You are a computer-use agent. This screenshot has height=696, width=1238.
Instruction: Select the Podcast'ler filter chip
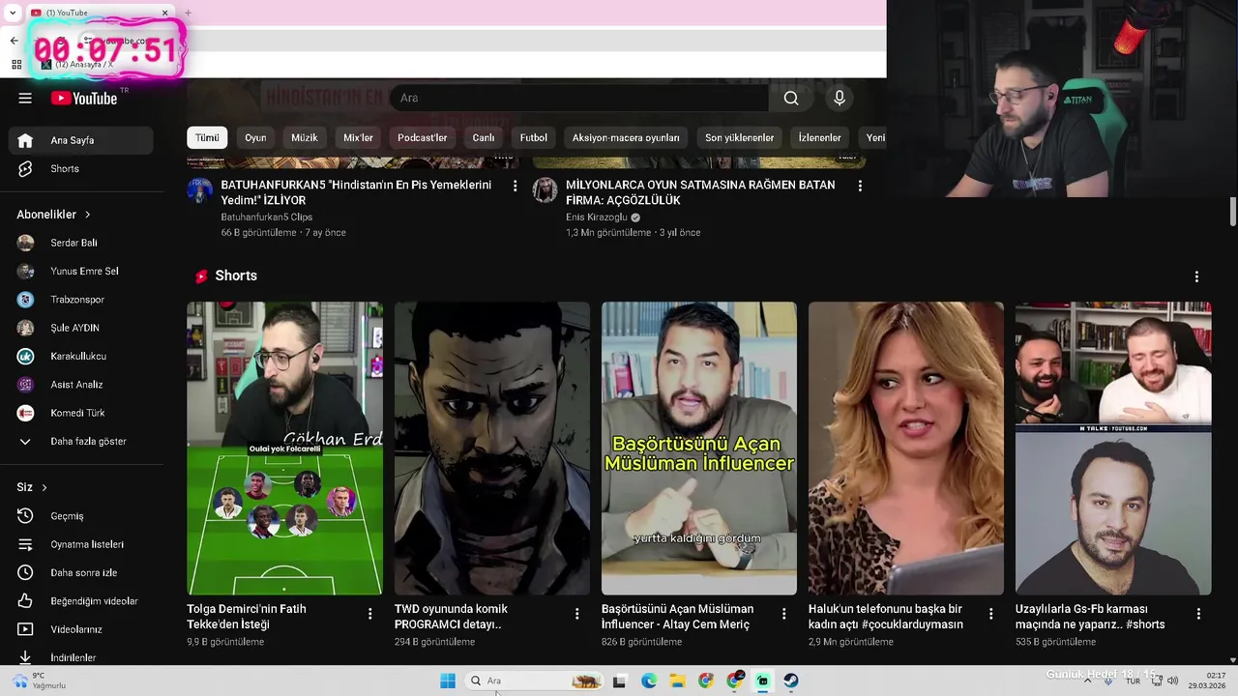click(423, 137)
